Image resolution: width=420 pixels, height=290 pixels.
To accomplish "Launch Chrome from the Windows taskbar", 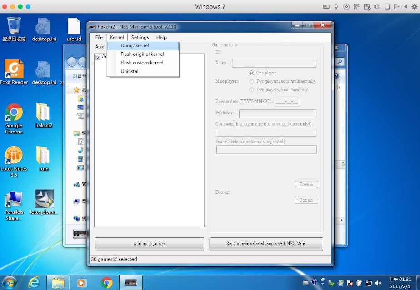I will coord(107,282).
